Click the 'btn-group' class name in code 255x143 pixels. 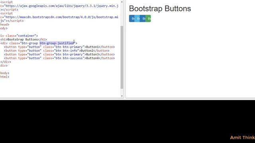(30, 43)
